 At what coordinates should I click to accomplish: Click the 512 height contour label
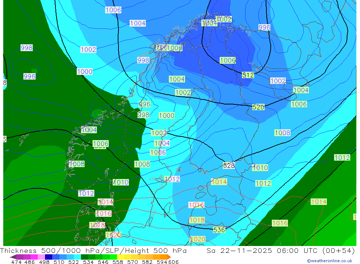248,75
